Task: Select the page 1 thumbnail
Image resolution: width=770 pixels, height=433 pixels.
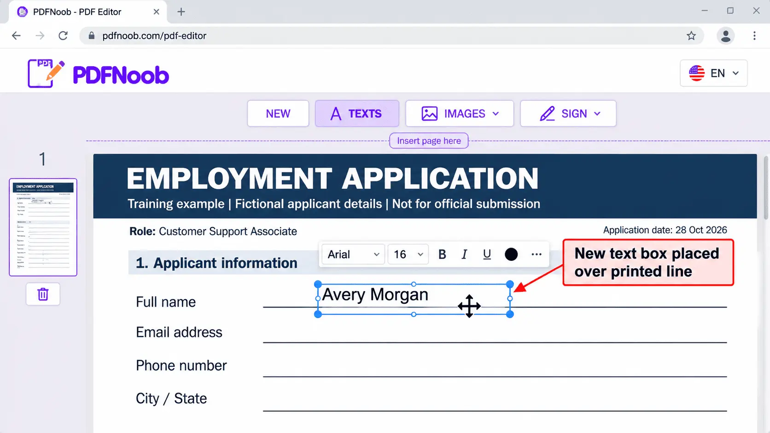Action: tap(43, 227)
